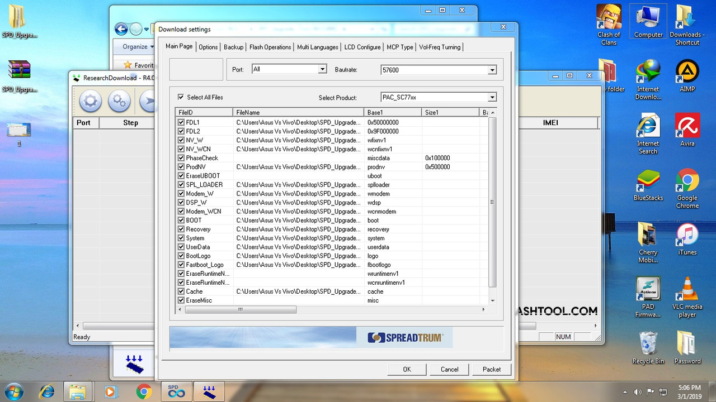This screenshot has height=402, width=716.
Task: Launch VLC media player desktop icon
Action: tap(687, 298)
